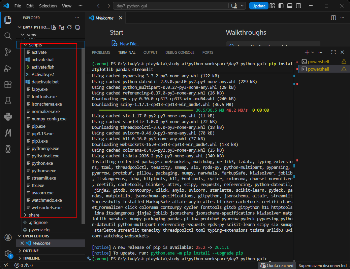Image resolution: width=350 pixels, height=269 pixels.
Task: Close the Welcome editor tab
Action: pyautogui.click(x=121, y=18)
